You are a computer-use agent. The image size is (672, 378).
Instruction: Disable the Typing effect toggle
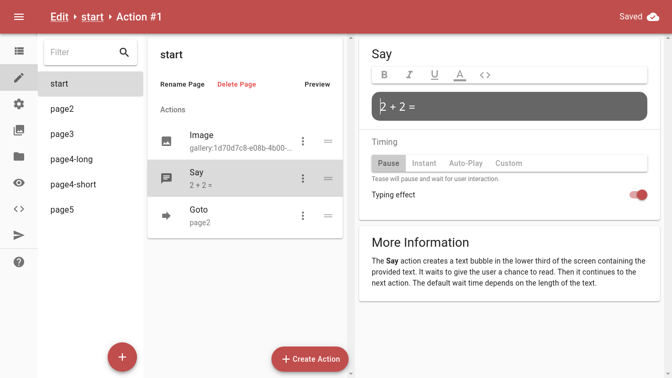pyautogui.click(x=638, y=194)
